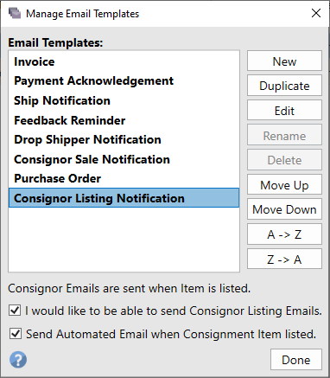Click the blue help question mark icon
This screenshot has width=330, height=378.
[x=18, y=360]
